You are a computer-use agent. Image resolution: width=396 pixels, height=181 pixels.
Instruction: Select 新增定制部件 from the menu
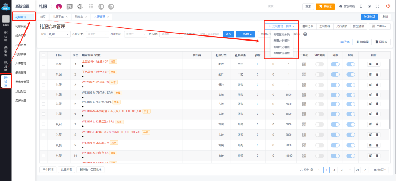tap(281, 41)
